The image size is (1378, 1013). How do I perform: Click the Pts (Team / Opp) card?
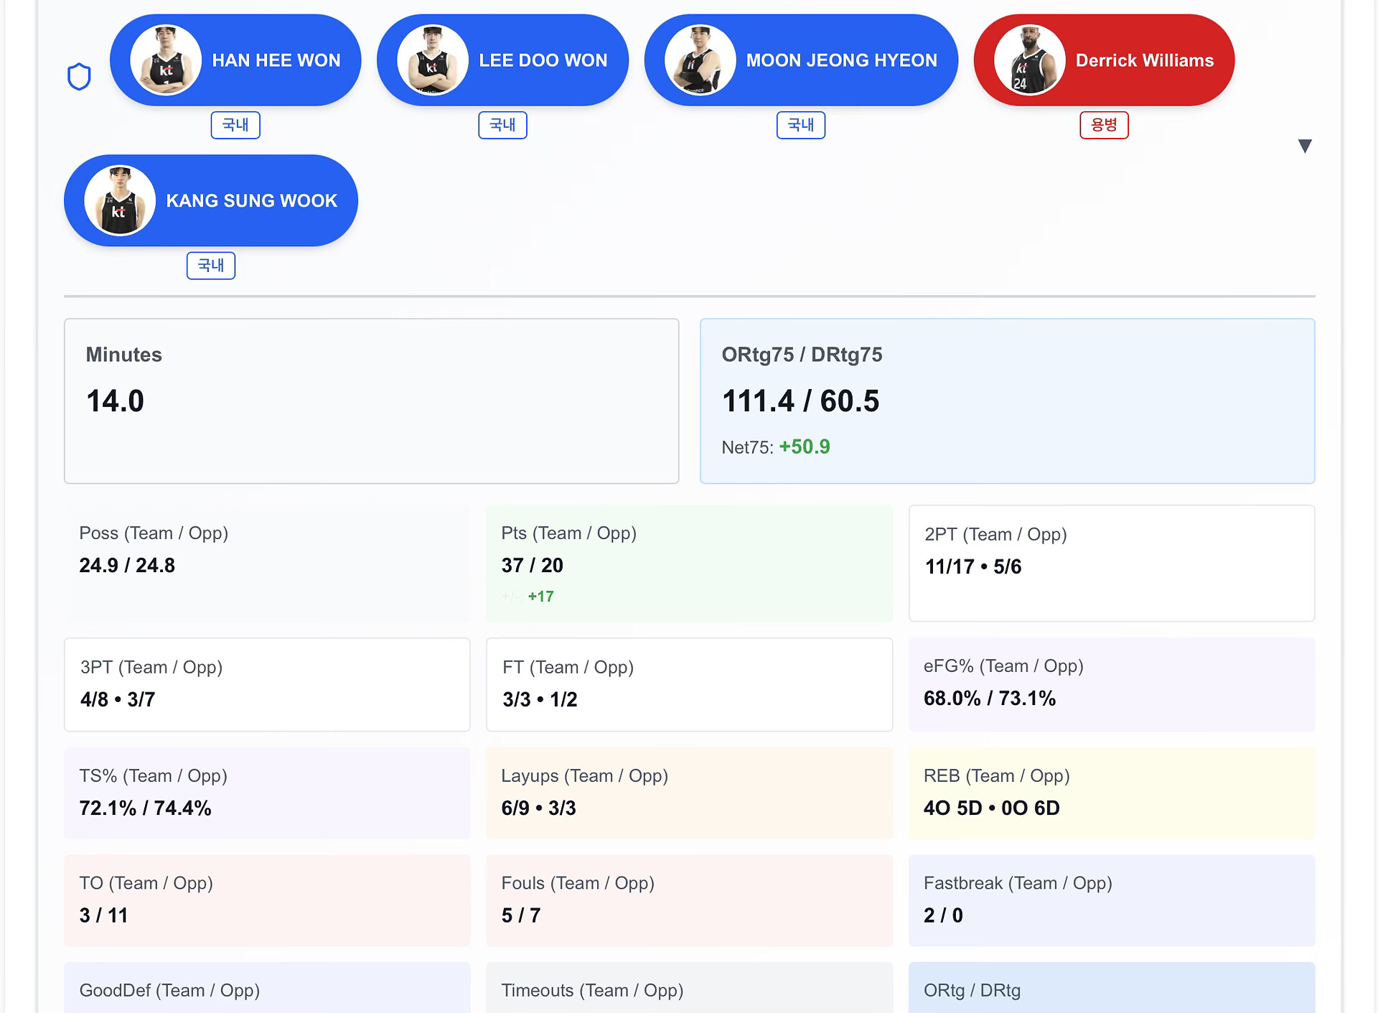click(x=689, y=563)
